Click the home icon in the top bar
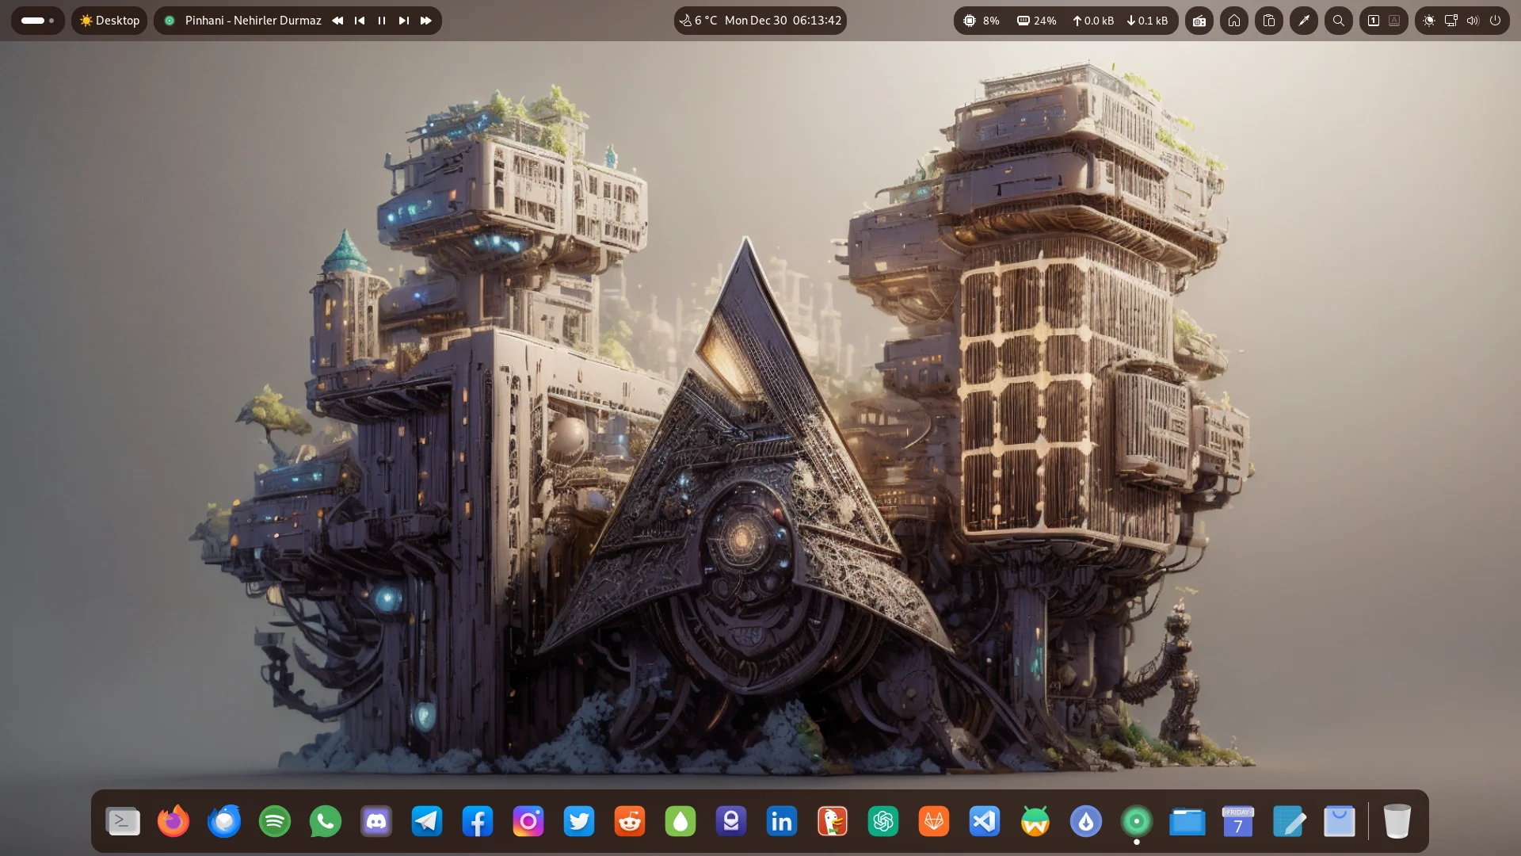 [x=1234, y=21]
